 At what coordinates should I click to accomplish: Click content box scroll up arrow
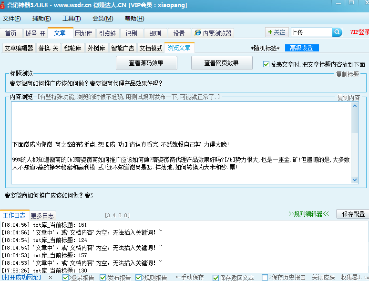355,106
